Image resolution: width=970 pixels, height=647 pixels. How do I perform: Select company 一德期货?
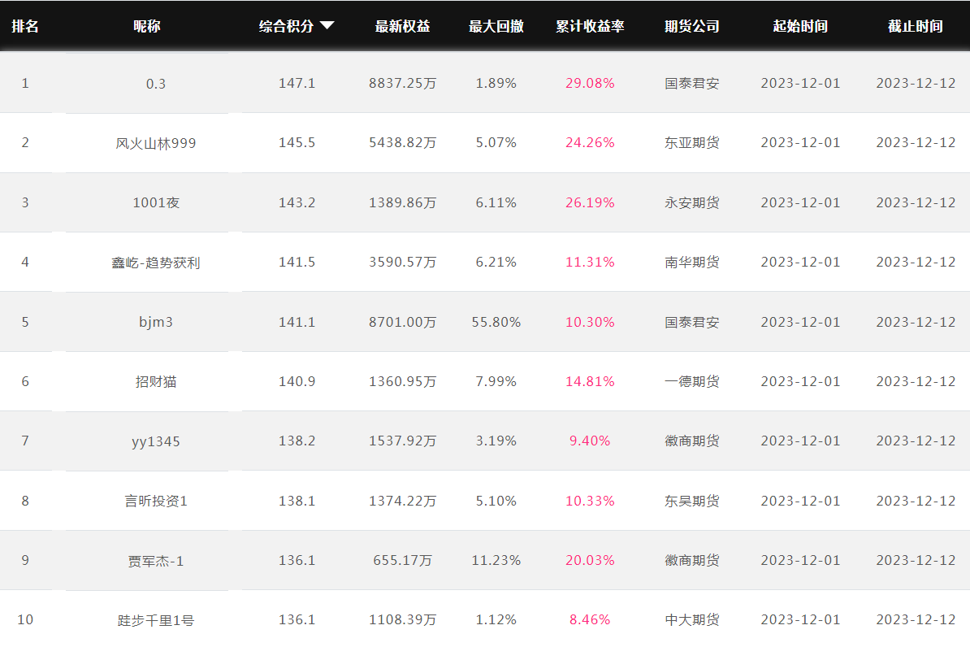691,381
